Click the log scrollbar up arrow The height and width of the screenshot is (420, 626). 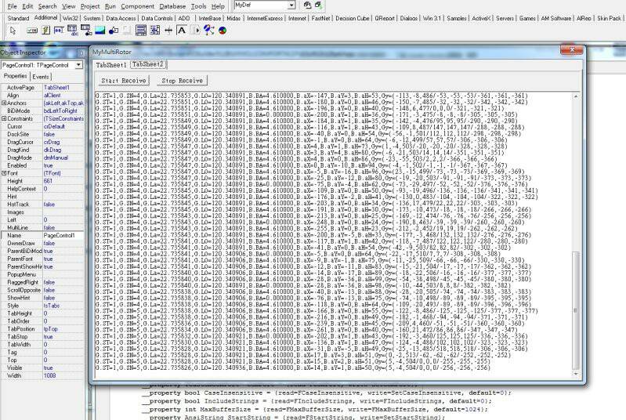pyautogui.click(x=575, y=96)
